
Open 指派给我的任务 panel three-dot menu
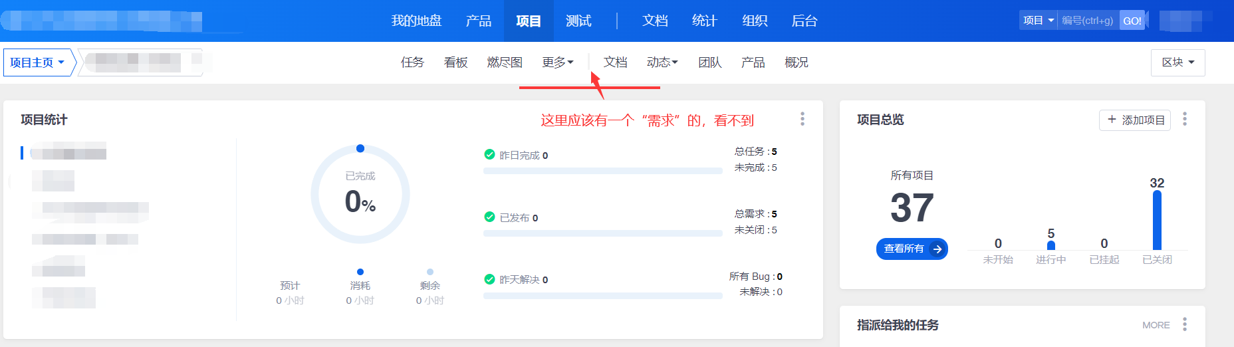click(x=1185, y=324)
